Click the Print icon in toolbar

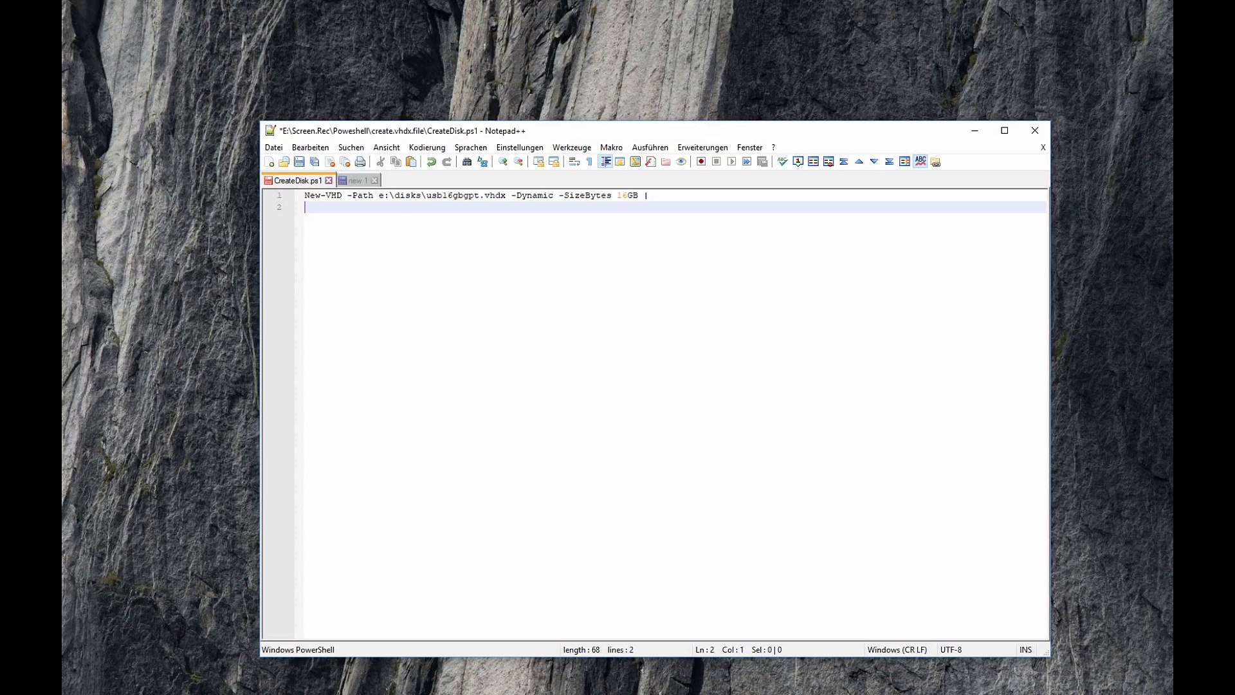tap(360, 162)
